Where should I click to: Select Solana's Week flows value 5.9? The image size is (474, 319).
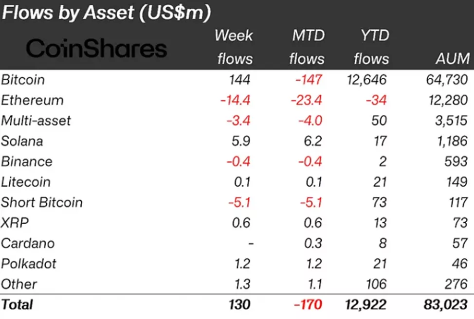click(x=241, y=141)
